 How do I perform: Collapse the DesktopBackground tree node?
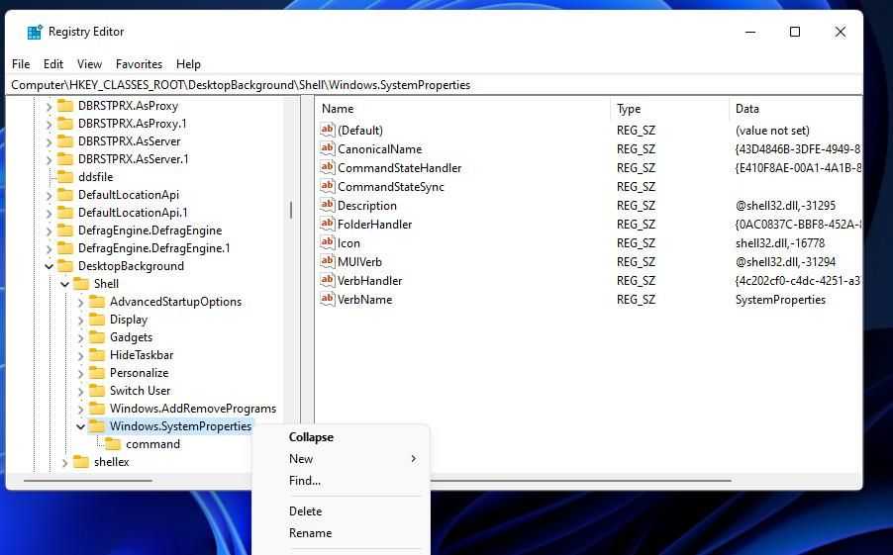click(50, 266)
